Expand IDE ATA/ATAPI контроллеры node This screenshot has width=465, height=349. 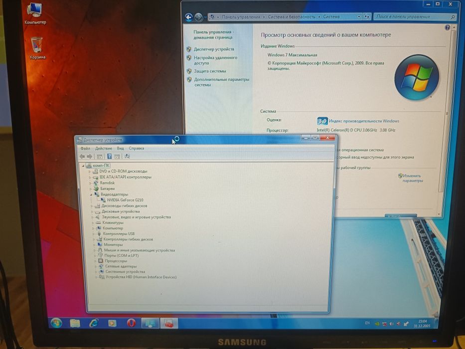tap(90, 177)
